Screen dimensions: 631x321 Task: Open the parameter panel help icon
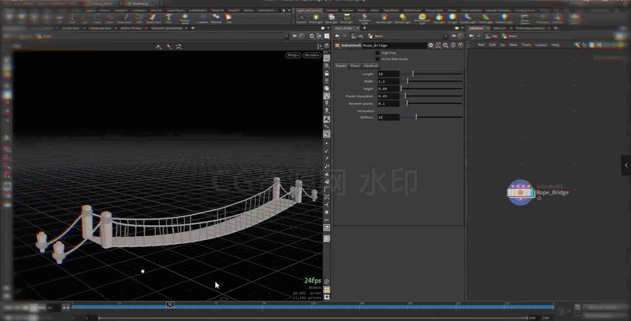click(x=460, y=45)
